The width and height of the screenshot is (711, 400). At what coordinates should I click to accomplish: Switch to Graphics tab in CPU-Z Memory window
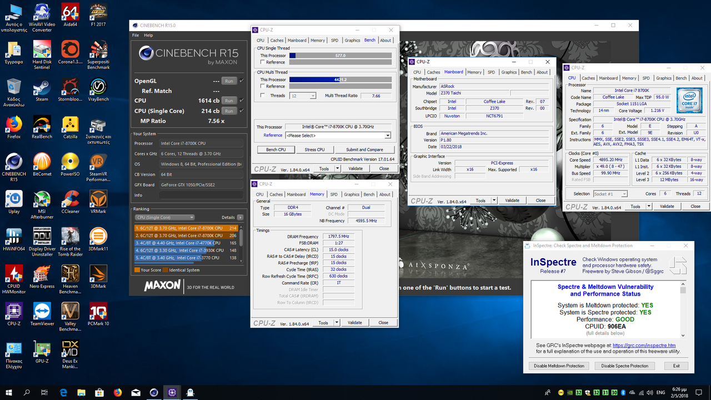352,194
